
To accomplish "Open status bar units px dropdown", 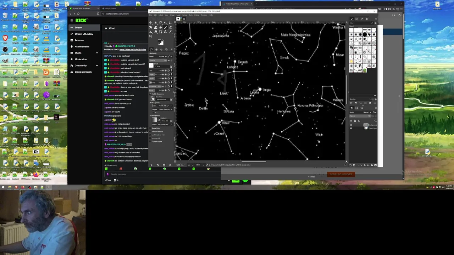I will click(192, 165).
